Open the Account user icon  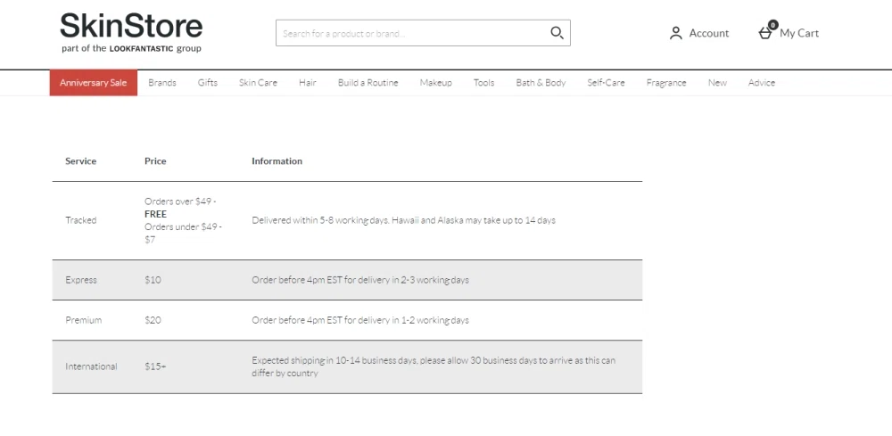tap(675, 33)
